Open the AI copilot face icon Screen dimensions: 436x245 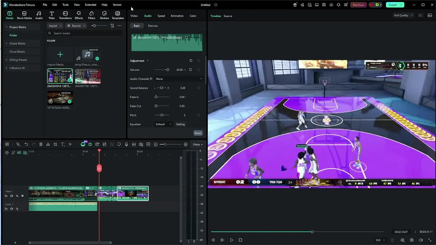point(83,144)
